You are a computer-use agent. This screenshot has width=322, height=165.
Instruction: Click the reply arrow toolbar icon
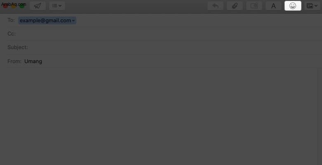click(215, 6)
